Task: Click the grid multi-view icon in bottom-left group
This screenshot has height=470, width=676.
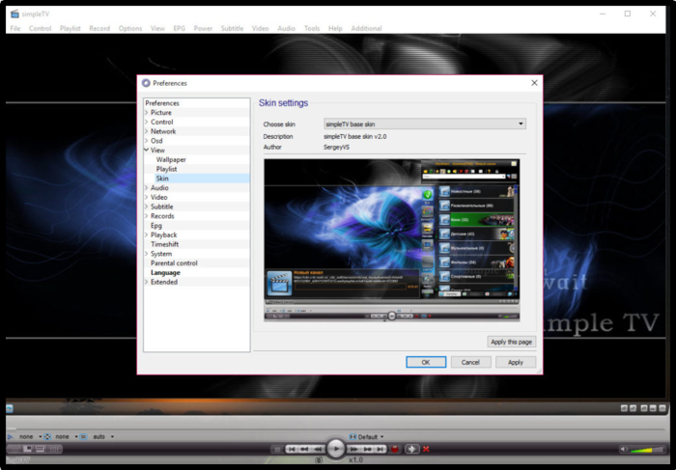Action: point(41,449)
